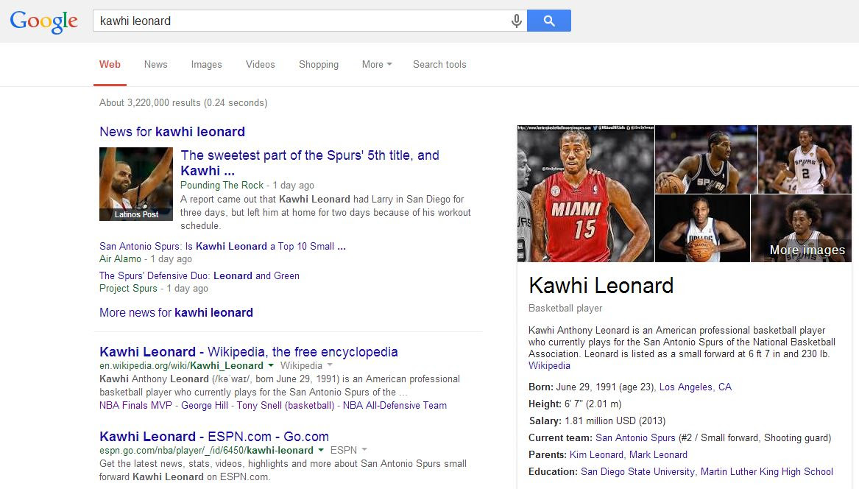Open the NBA Finals MVP sublink
Screen dimensions: 859x489
click(135, 406)
